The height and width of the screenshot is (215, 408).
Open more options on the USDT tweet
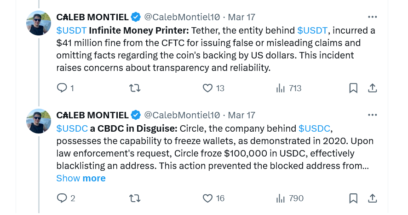coord(373,17)
